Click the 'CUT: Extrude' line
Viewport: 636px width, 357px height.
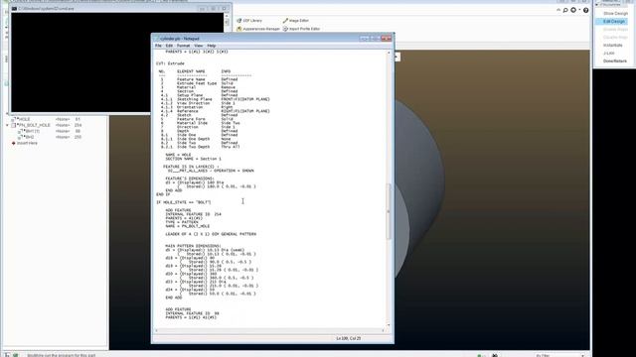pos(170,63)
